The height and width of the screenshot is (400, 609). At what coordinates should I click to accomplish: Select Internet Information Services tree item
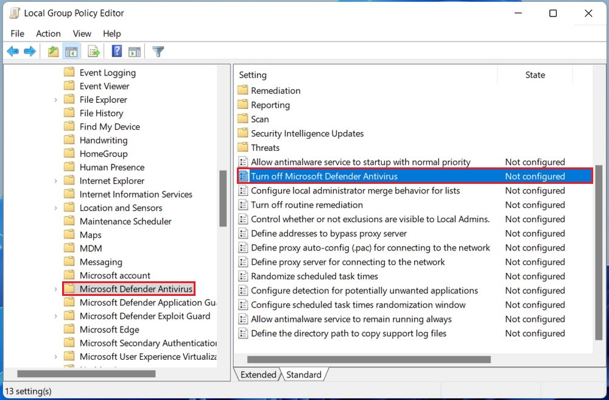click(136, 194)
